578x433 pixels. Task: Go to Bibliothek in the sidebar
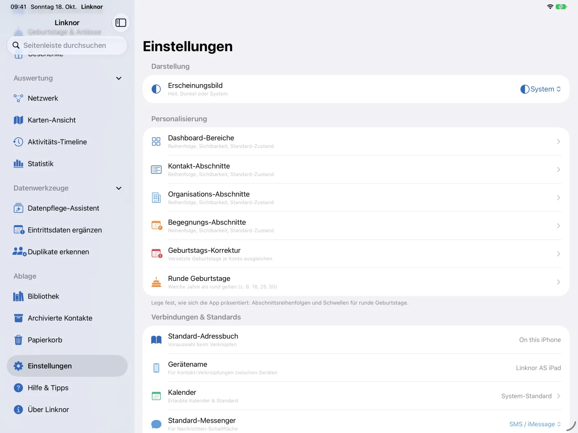67,297
